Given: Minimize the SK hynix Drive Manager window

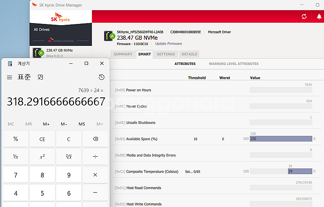Looking at the screenshot, I should pos(302,5).
